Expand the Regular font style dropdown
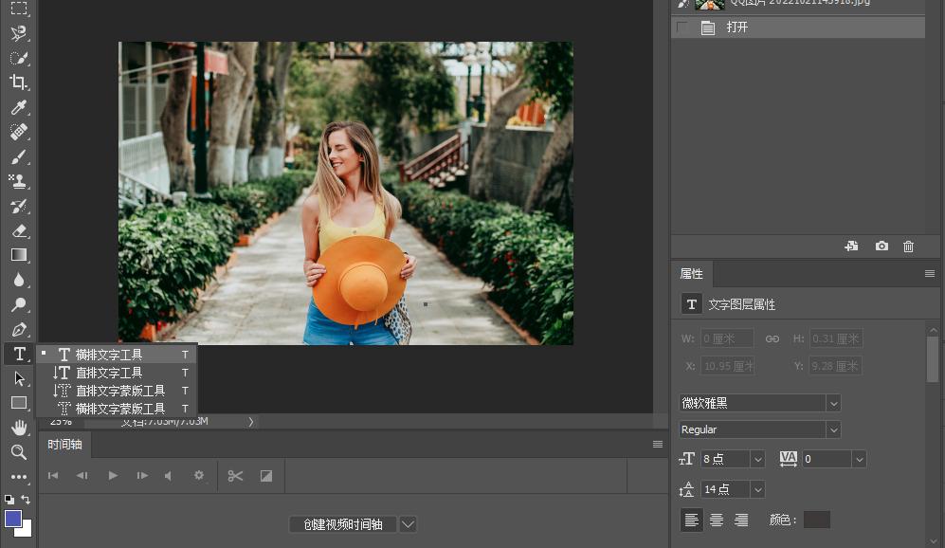Image resolution: width=945 pixels, height=548 pixels. coord(833,429)
